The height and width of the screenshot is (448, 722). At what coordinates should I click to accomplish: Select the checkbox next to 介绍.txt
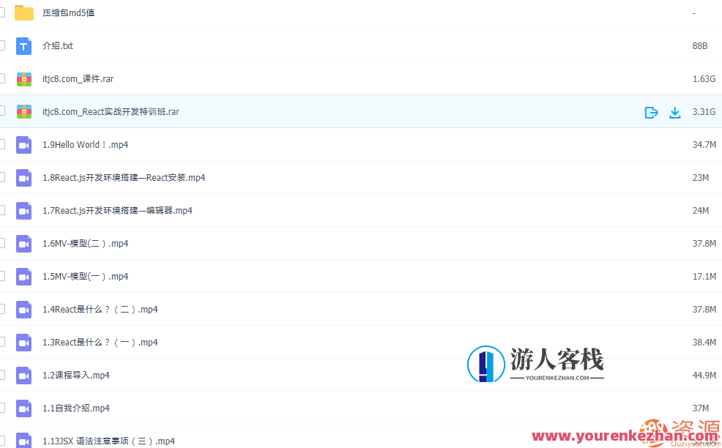tap(2, 45)
